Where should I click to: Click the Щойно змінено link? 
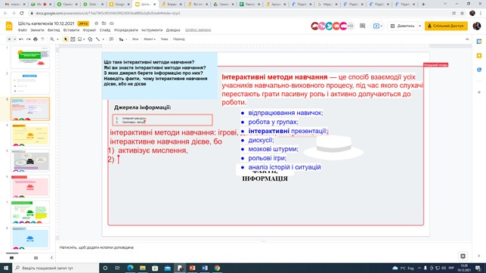pos(198,30)
